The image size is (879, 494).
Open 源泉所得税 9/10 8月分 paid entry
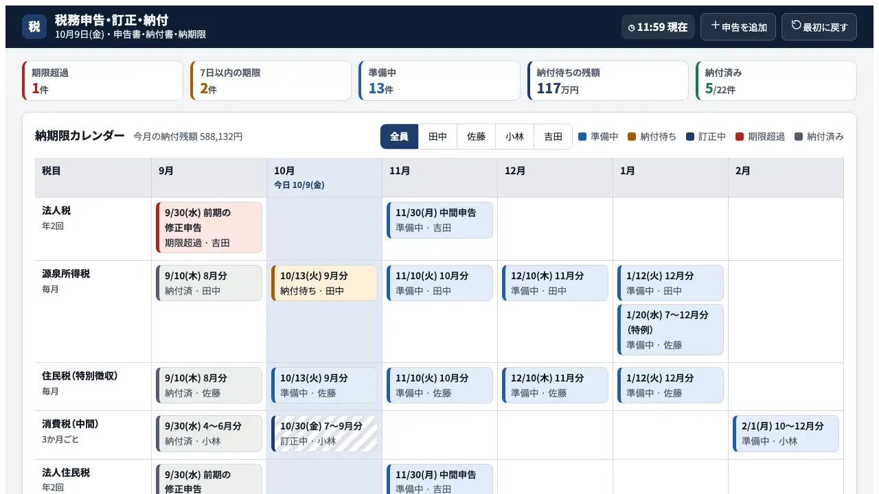[209, 283]
